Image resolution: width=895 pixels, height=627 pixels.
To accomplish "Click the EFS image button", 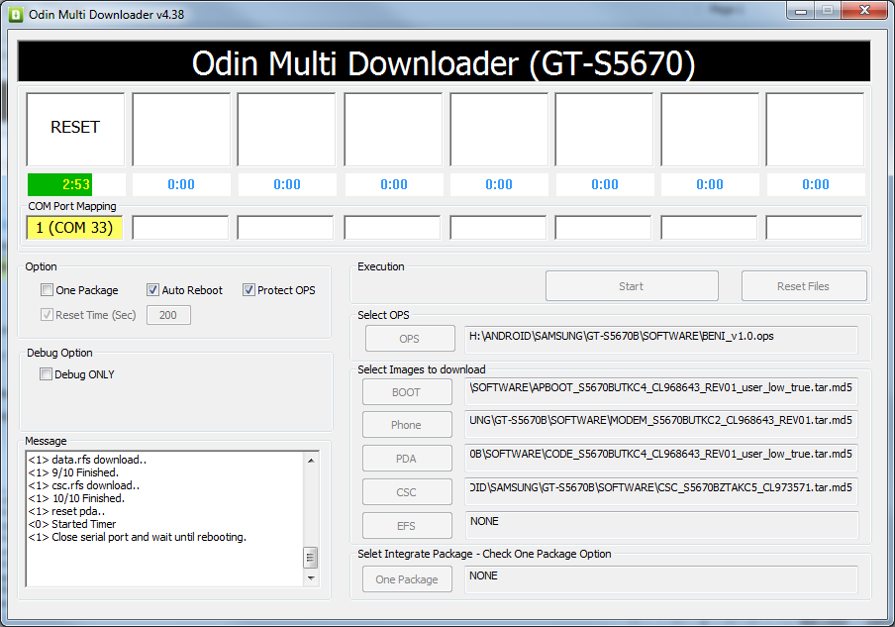I will [x=407, y=526].
